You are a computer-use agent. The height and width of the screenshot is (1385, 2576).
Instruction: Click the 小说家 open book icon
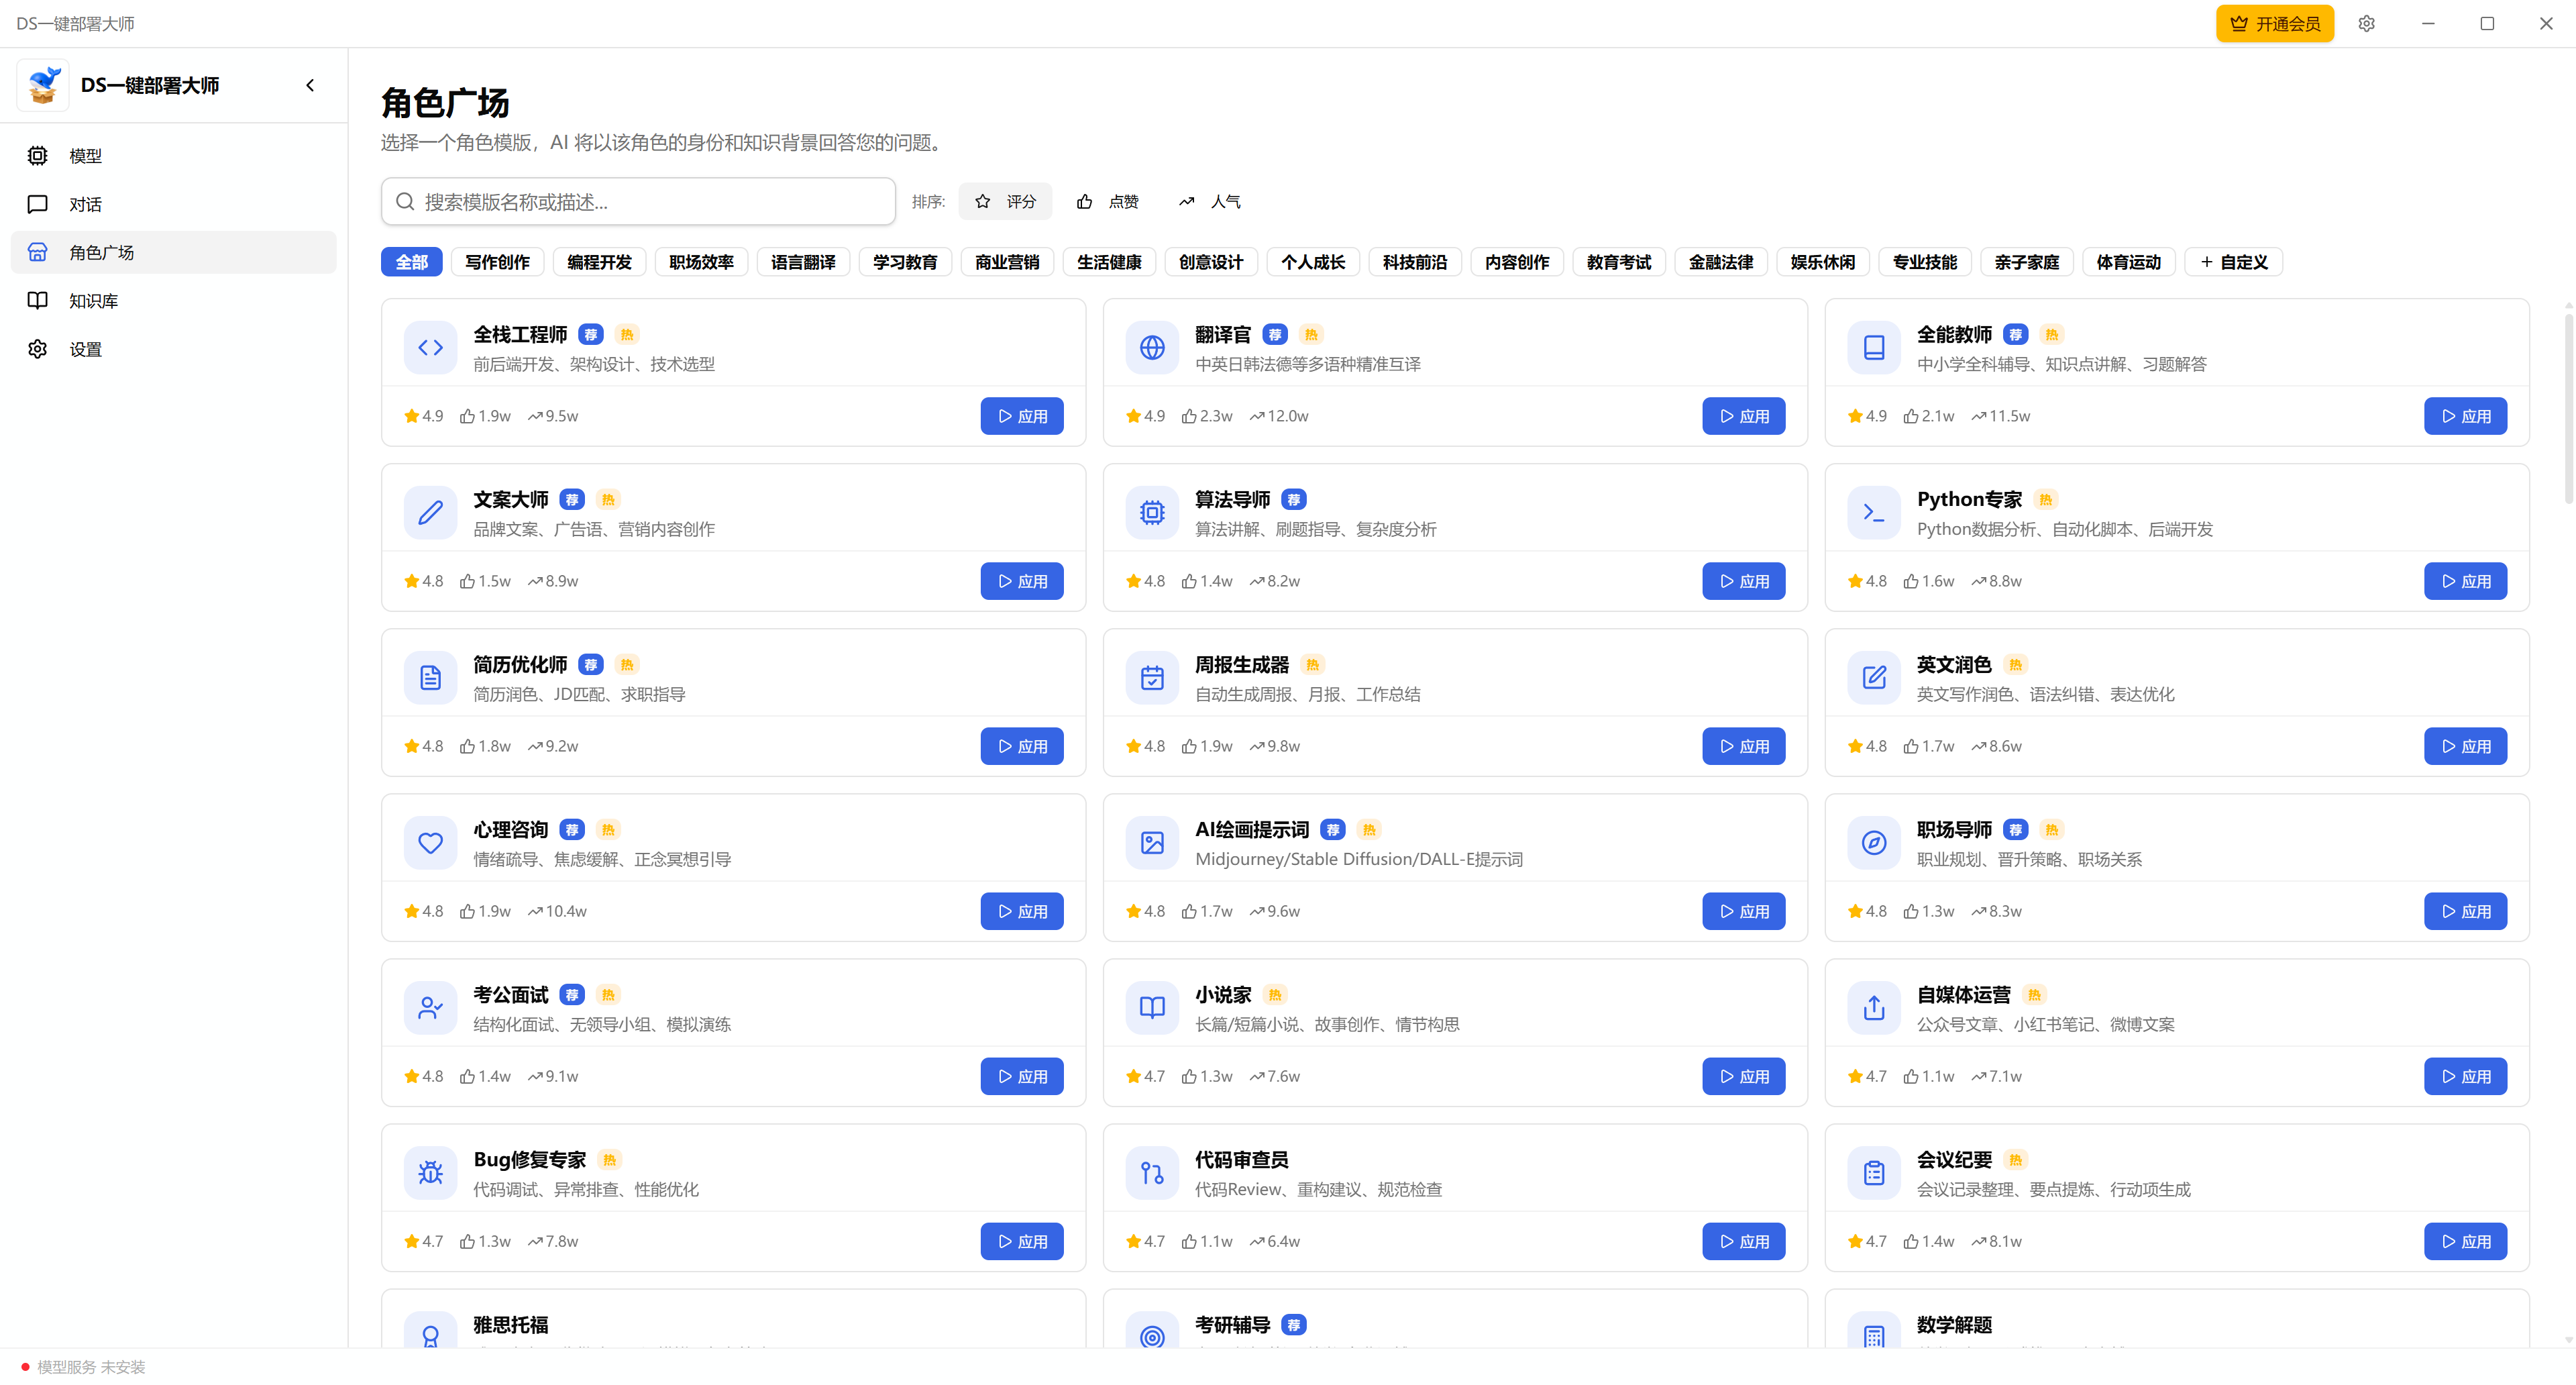[x=1153, y=1008]
